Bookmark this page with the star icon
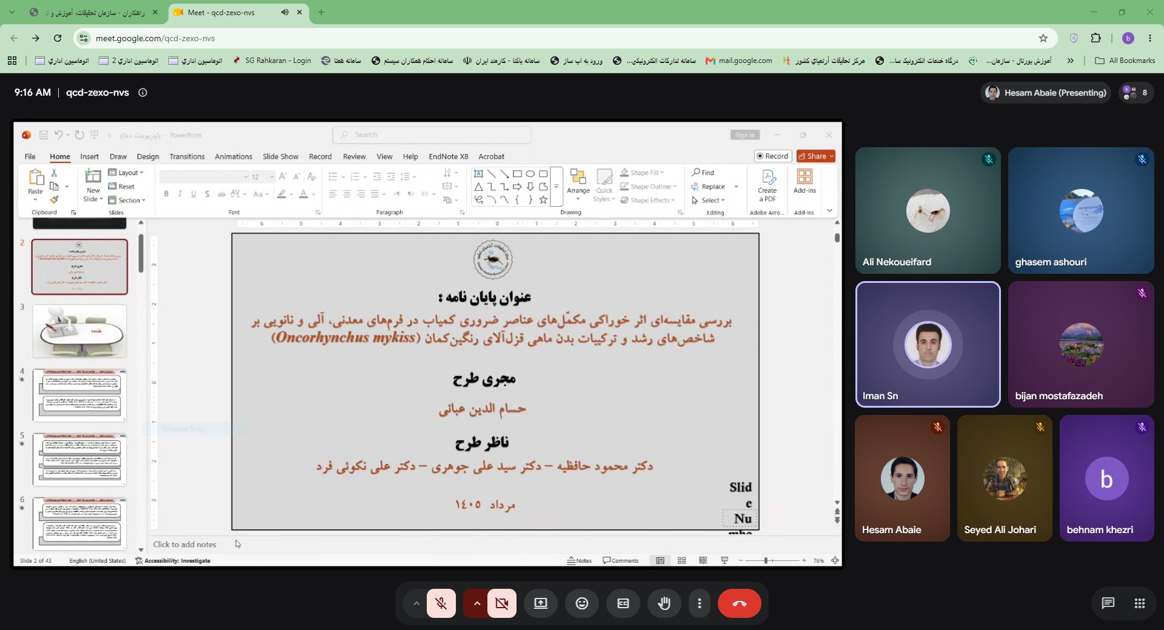Viewport: 1164px width, 630px height. [1043, 38]
